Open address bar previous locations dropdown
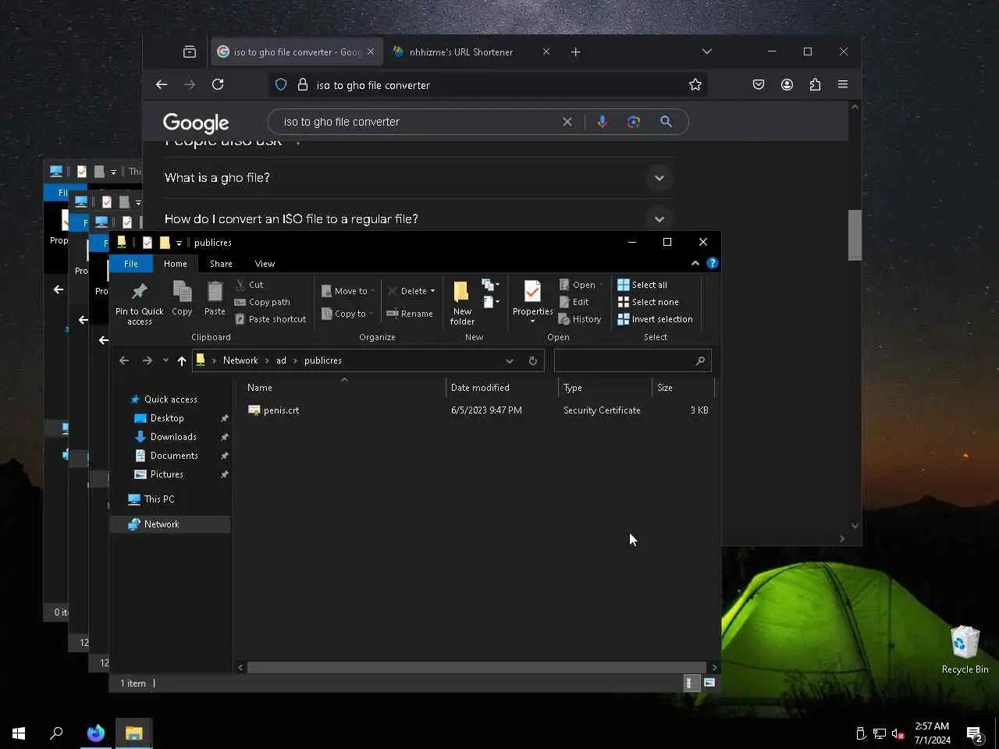 point(510,360)
